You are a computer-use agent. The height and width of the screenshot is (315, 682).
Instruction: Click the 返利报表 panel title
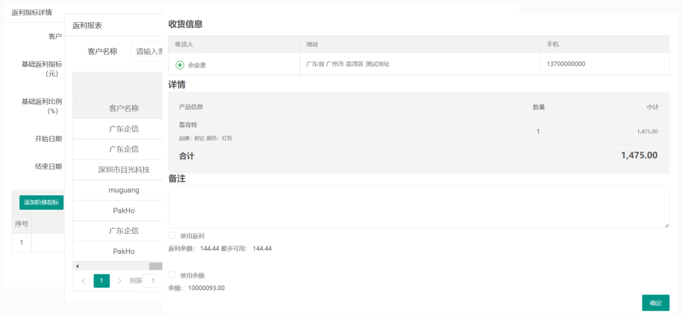click(87, 26)
